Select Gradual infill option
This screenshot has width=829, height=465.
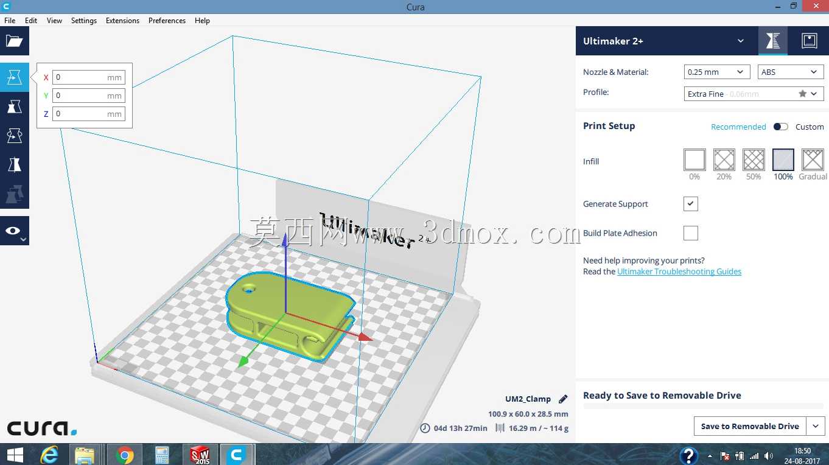813,160
